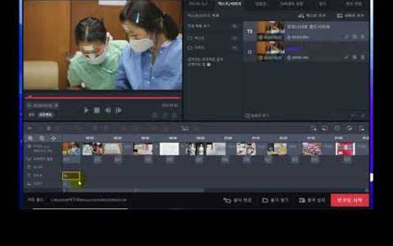Toggle the checkbox at bottom of text list
The width and height of the screenshot is (393, 246).
(x=247, y=115)
